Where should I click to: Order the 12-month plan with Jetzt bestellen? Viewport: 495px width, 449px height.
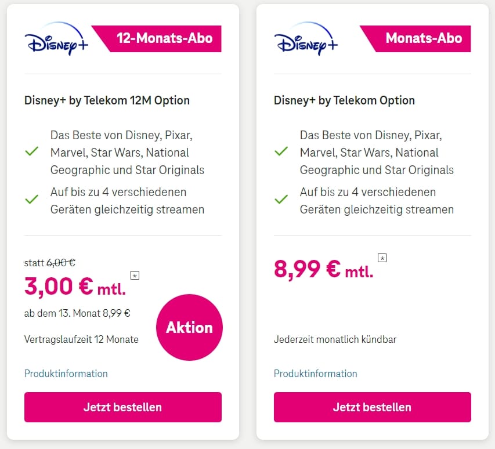123,407
